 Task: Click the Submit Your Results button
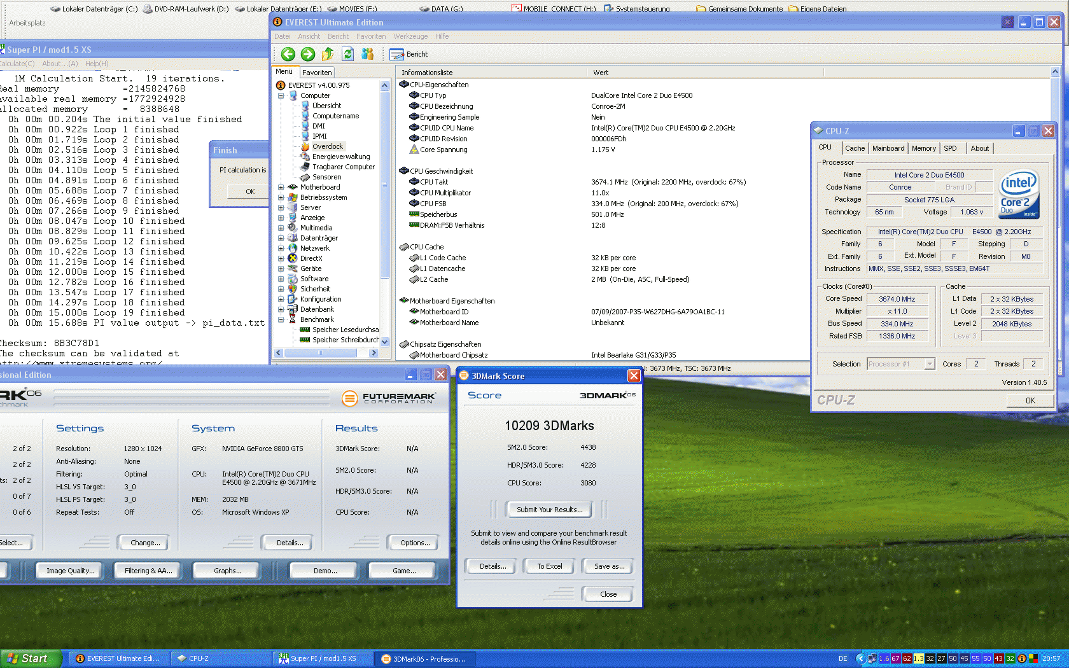549,510
